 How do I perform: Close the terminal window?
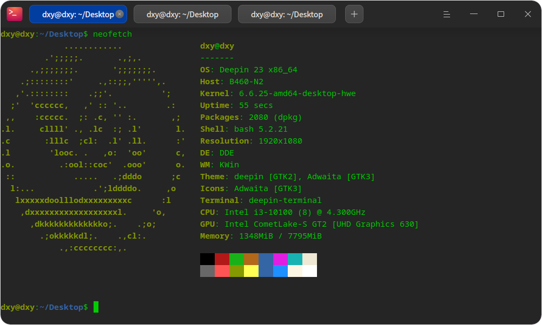[x=527, y=14]
